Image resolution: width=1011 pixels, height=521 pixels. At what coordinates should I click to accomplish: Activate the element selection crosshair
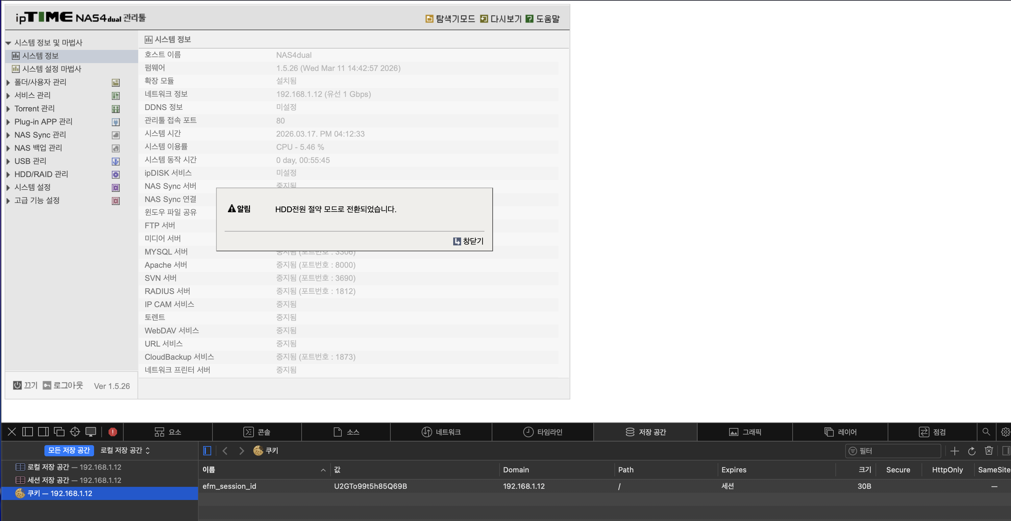click(x=75, y=432)
